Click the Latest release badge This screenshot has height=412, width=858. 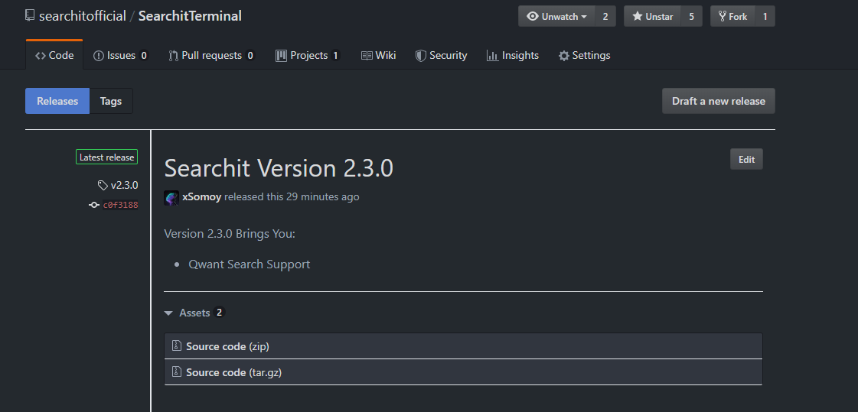click(x=106, y=157)
